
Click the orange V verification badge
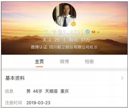point(73,24)
